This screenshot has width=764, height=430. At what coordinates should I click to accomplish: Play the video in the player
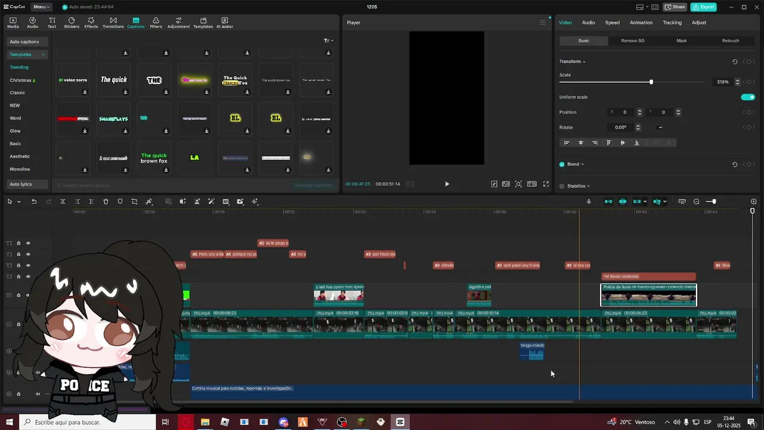pyautogui.click(x=447, y=184)
